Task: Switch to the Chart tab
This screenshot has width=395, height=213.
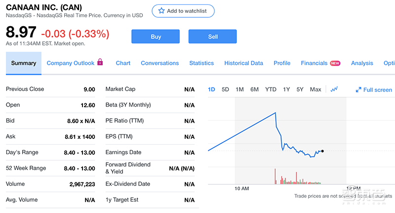Action: (x=123, y=63)
